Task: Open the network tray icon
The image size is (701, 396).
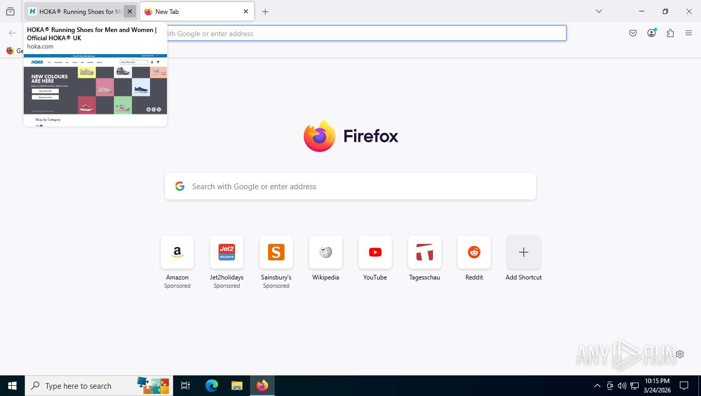Action: 635,386
